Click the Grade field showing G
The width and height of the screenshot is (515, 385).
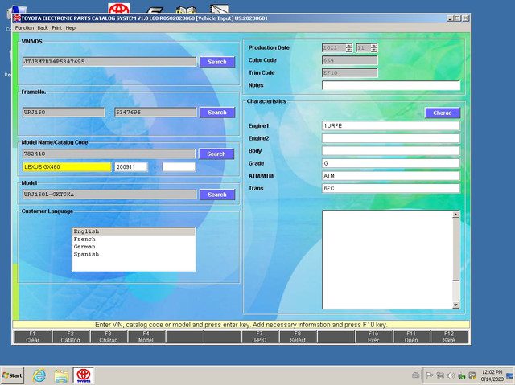point(391,163)
